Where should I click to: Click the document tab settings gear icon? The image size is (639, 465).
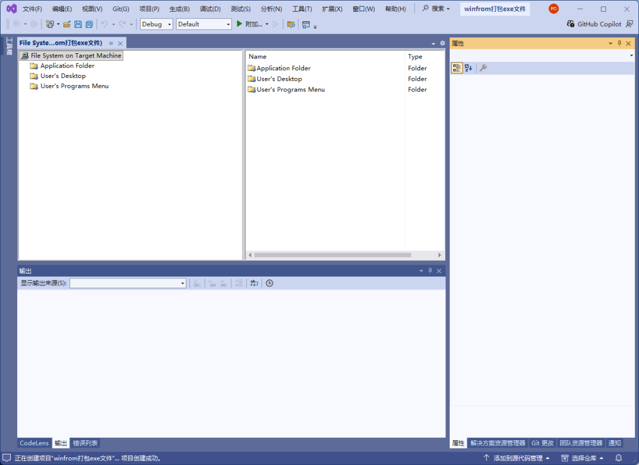pos(442,43)
